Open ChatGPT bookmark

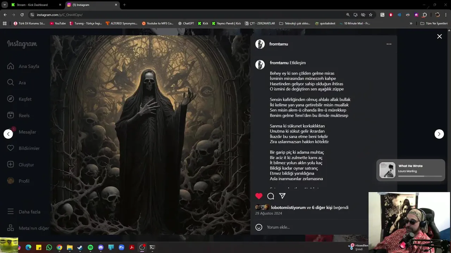pos(186,23)
